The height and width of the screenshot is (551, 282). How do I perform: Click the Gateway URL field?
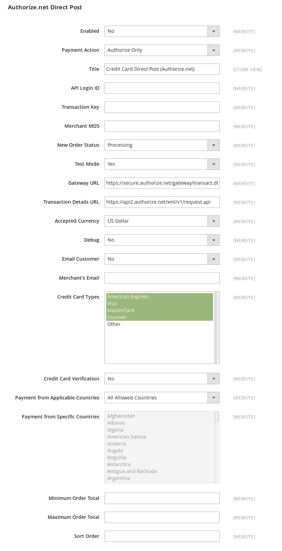pos(162,183)
